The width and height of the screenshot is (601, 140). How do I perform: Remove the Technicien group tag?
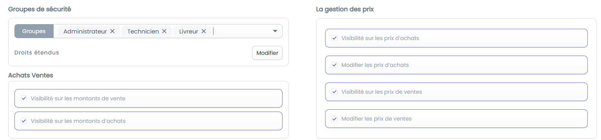pyautogui.click(x=164, y=31)
